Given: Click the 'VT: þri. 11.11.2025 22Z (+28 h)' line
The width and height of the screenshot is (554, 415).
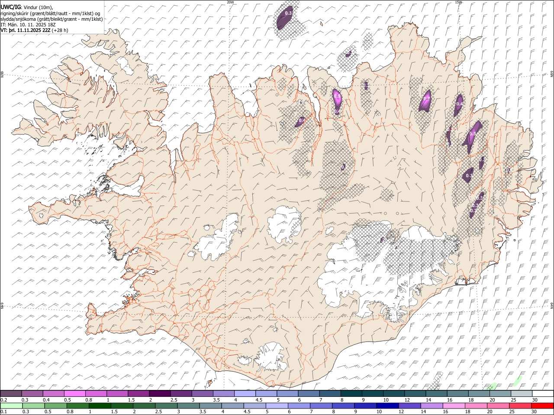Looking at the screenshot, I should point(34,30).
